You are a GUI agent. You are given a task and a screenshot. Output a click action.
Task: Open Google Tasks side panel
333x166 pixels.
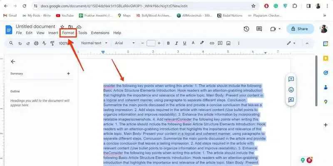point(326,73)
